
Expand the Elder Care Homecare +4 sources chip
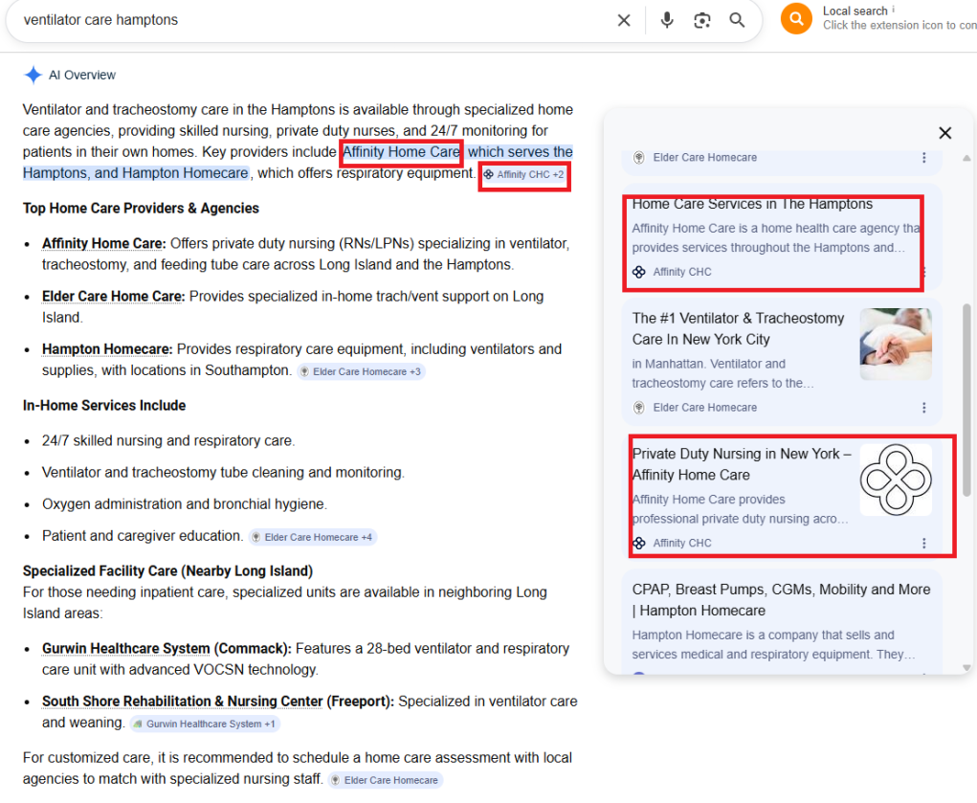click(312, 537)
